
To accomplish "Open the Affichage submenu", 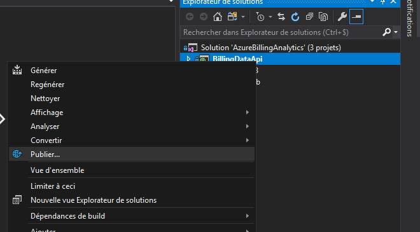I will 132,113.
